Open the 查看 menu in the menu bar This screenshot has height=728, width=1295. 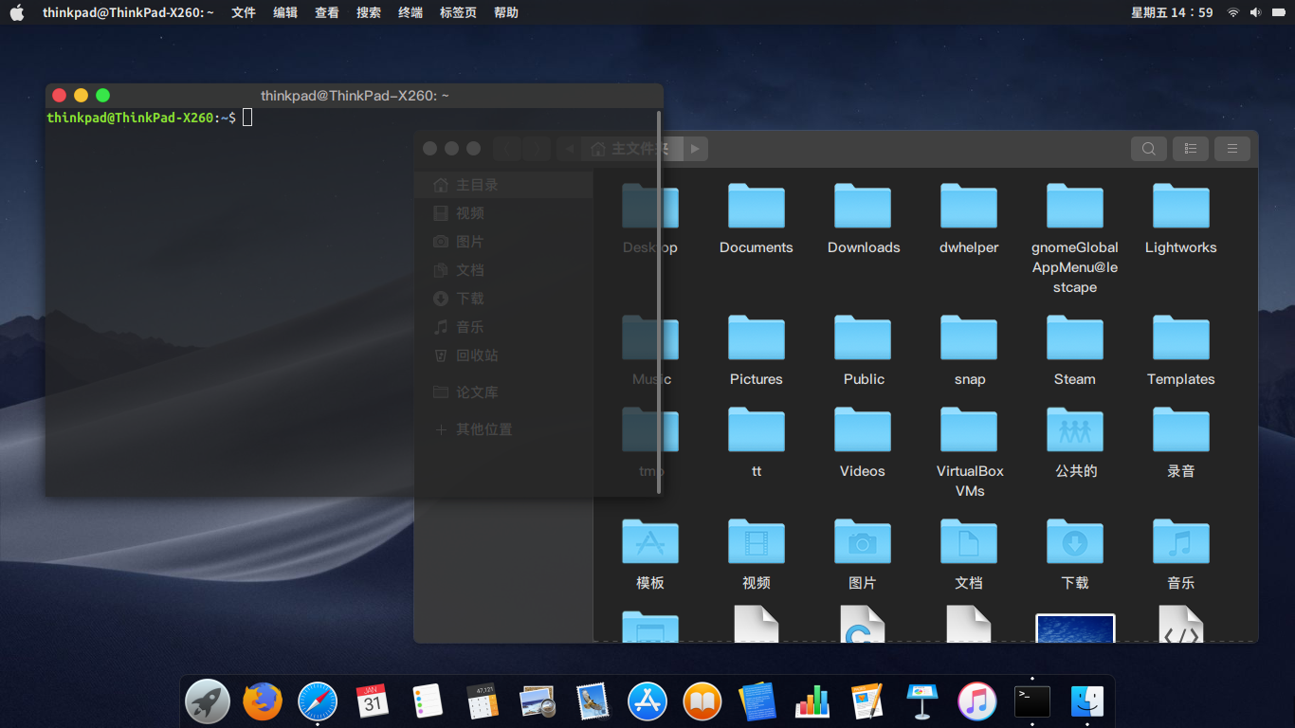tap(326, 12)
